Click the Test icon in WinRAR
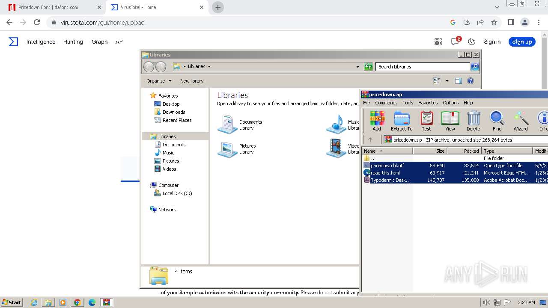Viewport: 548px width, 308px height. click(426, 121)
